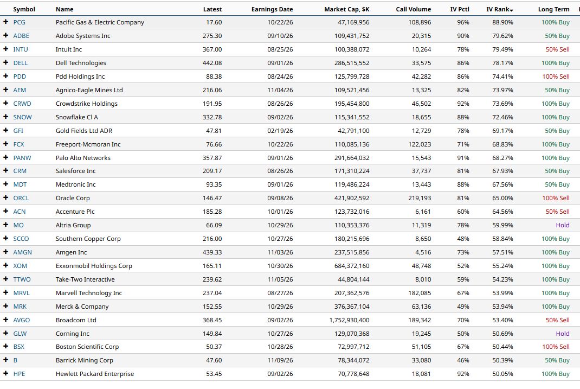
Task: Click the plus icon beside CRWD
Action: [5, 103]
